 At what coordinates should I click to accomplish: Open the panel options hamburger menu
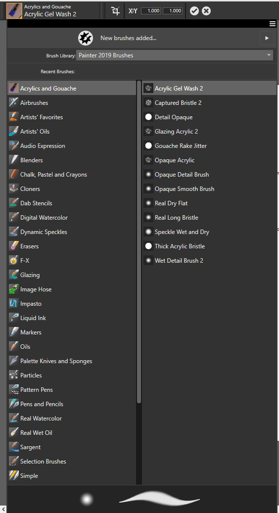tap(273, 24)
